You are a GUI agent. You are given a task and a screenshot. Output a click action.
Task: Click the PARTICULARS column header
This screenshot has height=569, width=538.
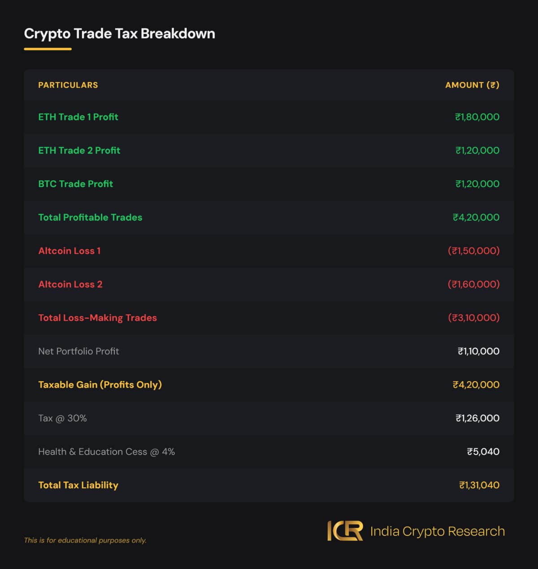click(x=68, y=85)
